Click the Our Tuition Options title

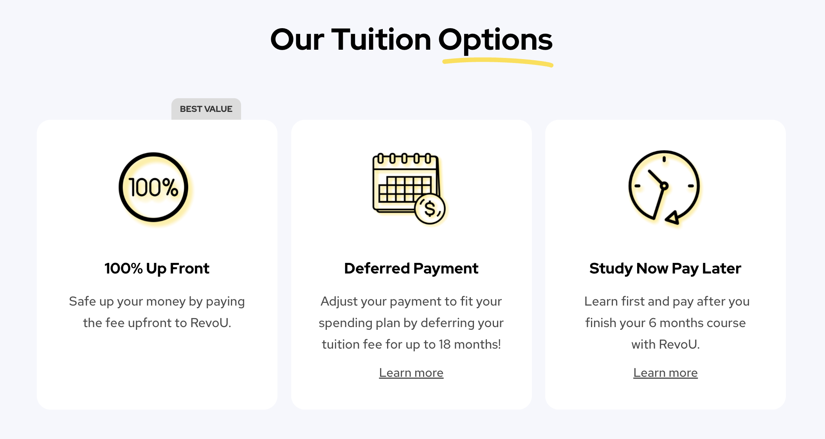tap(411, 40)
